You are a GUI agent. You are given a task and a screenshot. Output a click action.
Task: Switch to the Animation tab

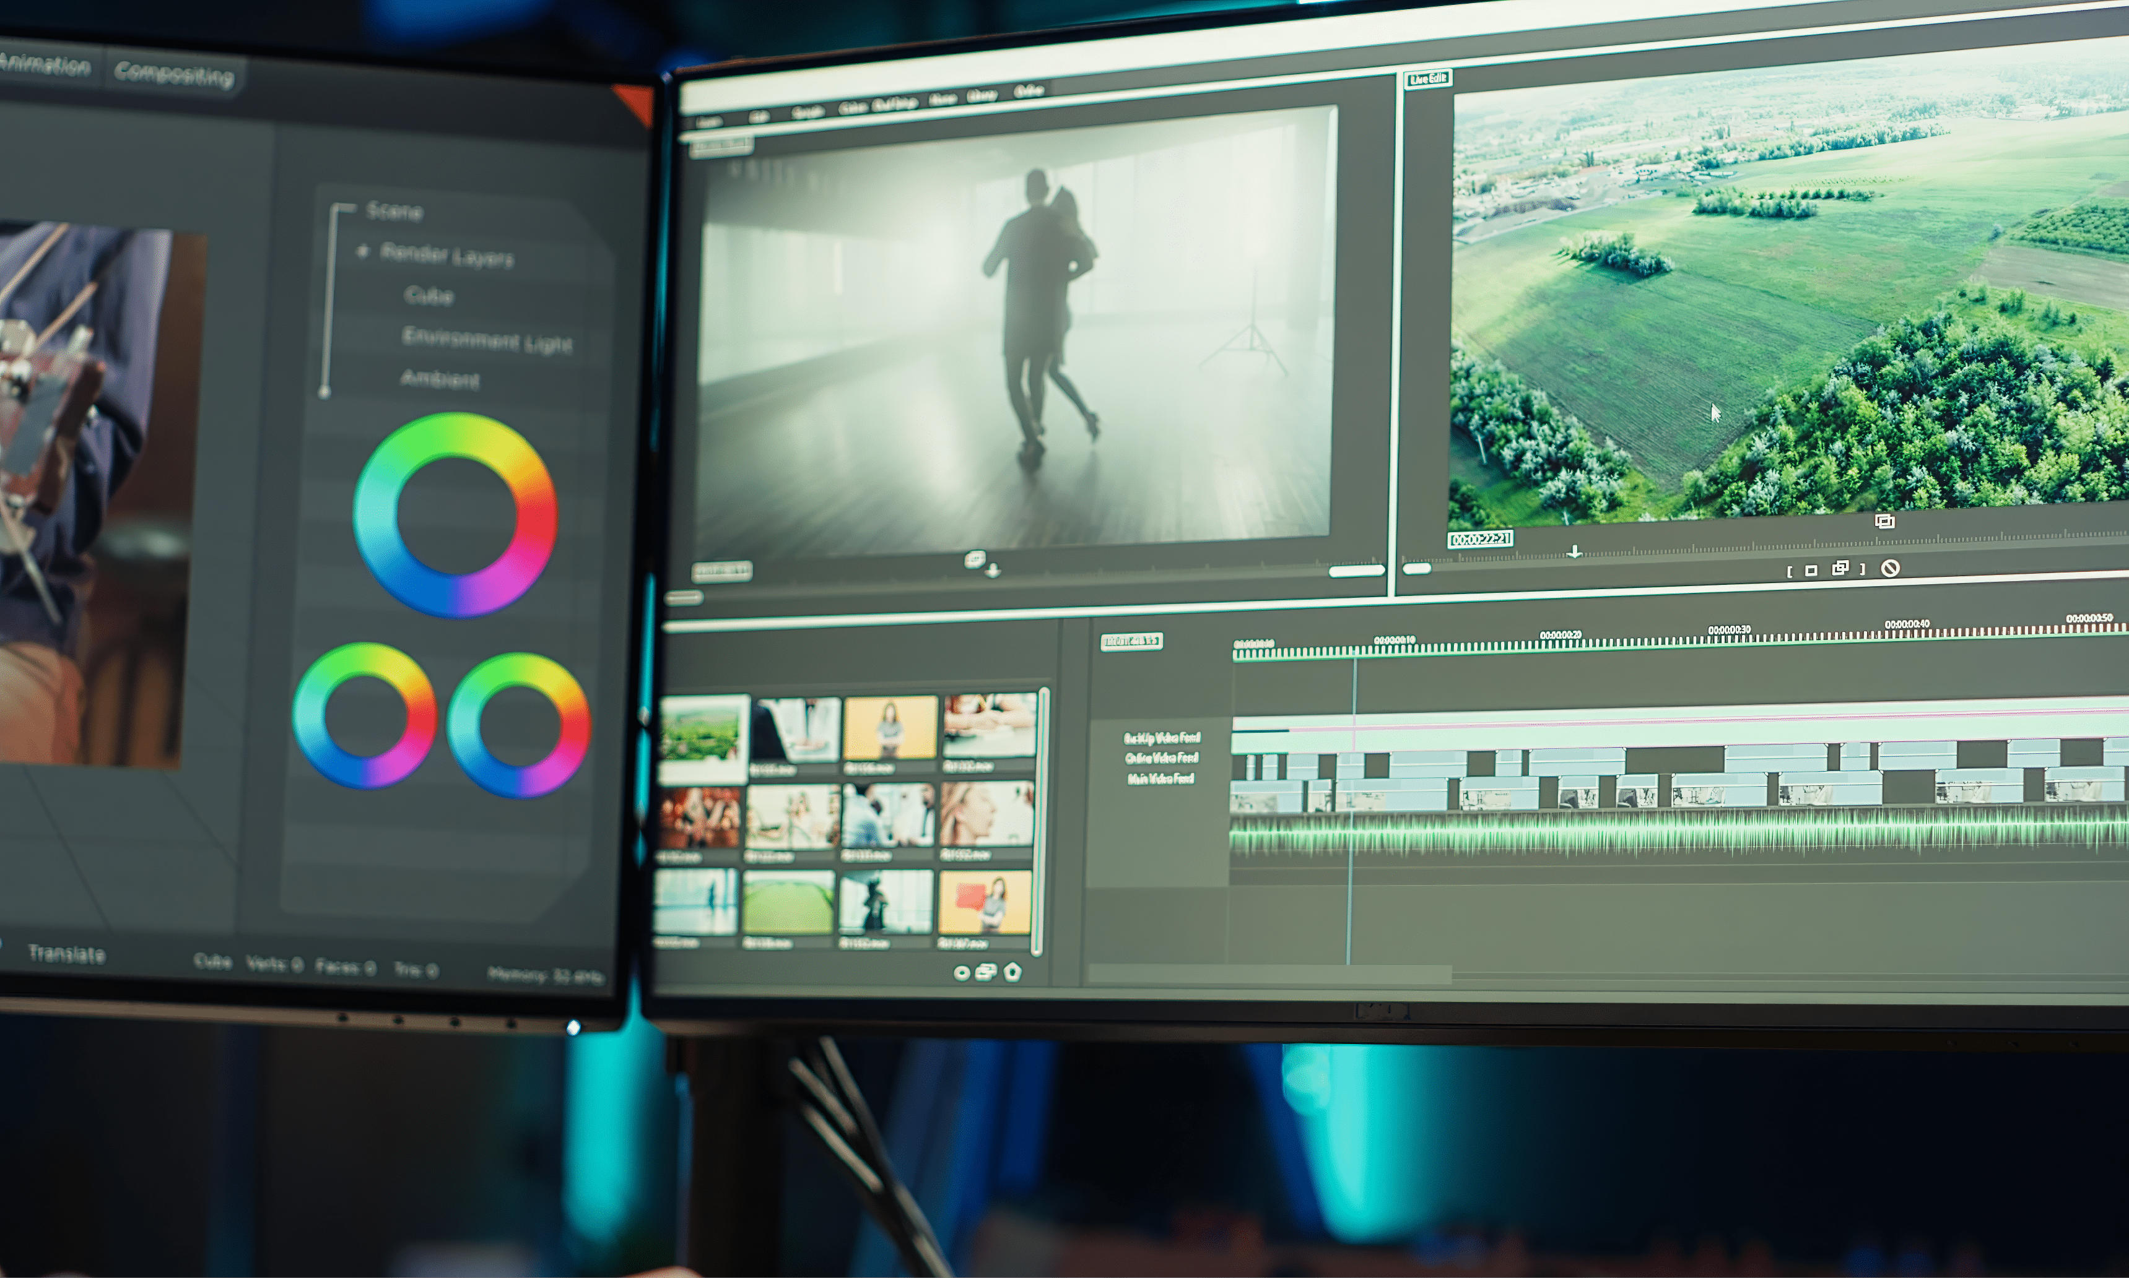click(45, 66)
